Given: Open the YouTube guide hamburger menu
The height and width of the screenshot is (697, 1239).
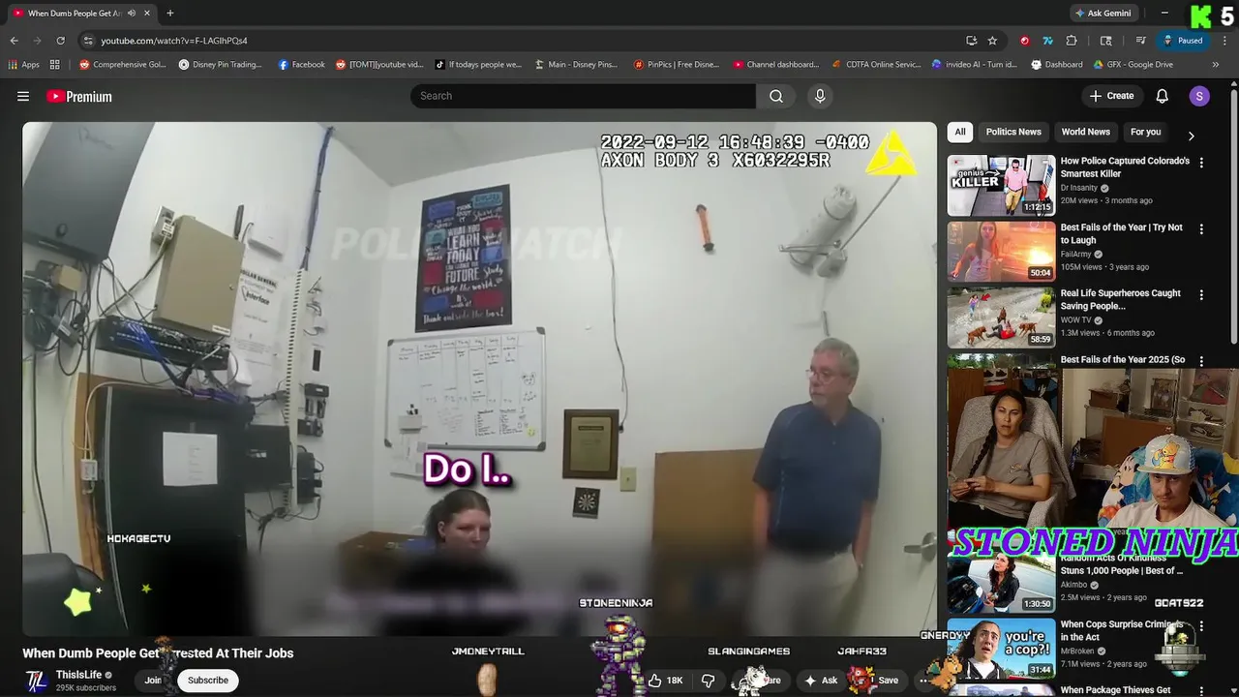Looking at the screenshot, I should click(23, 96).
